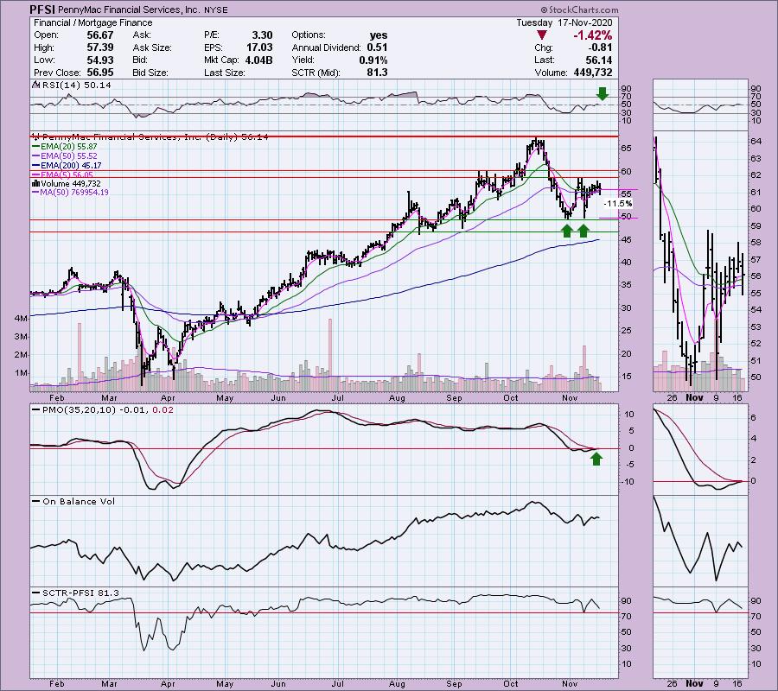Click the Volume 449,732 legend entry in chart
Image resolution: width=778 pixels, height=691 pixels.
click(x=67, y=184)
